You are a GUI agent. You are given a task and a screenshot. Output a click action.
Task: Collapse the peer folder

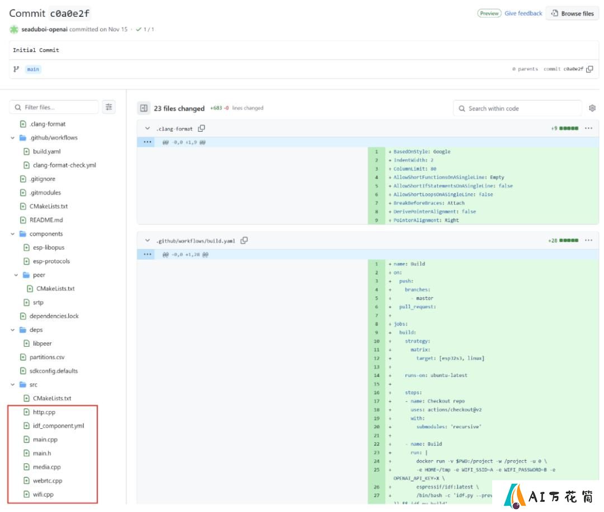pyautogui.click(x=16, y=275)
